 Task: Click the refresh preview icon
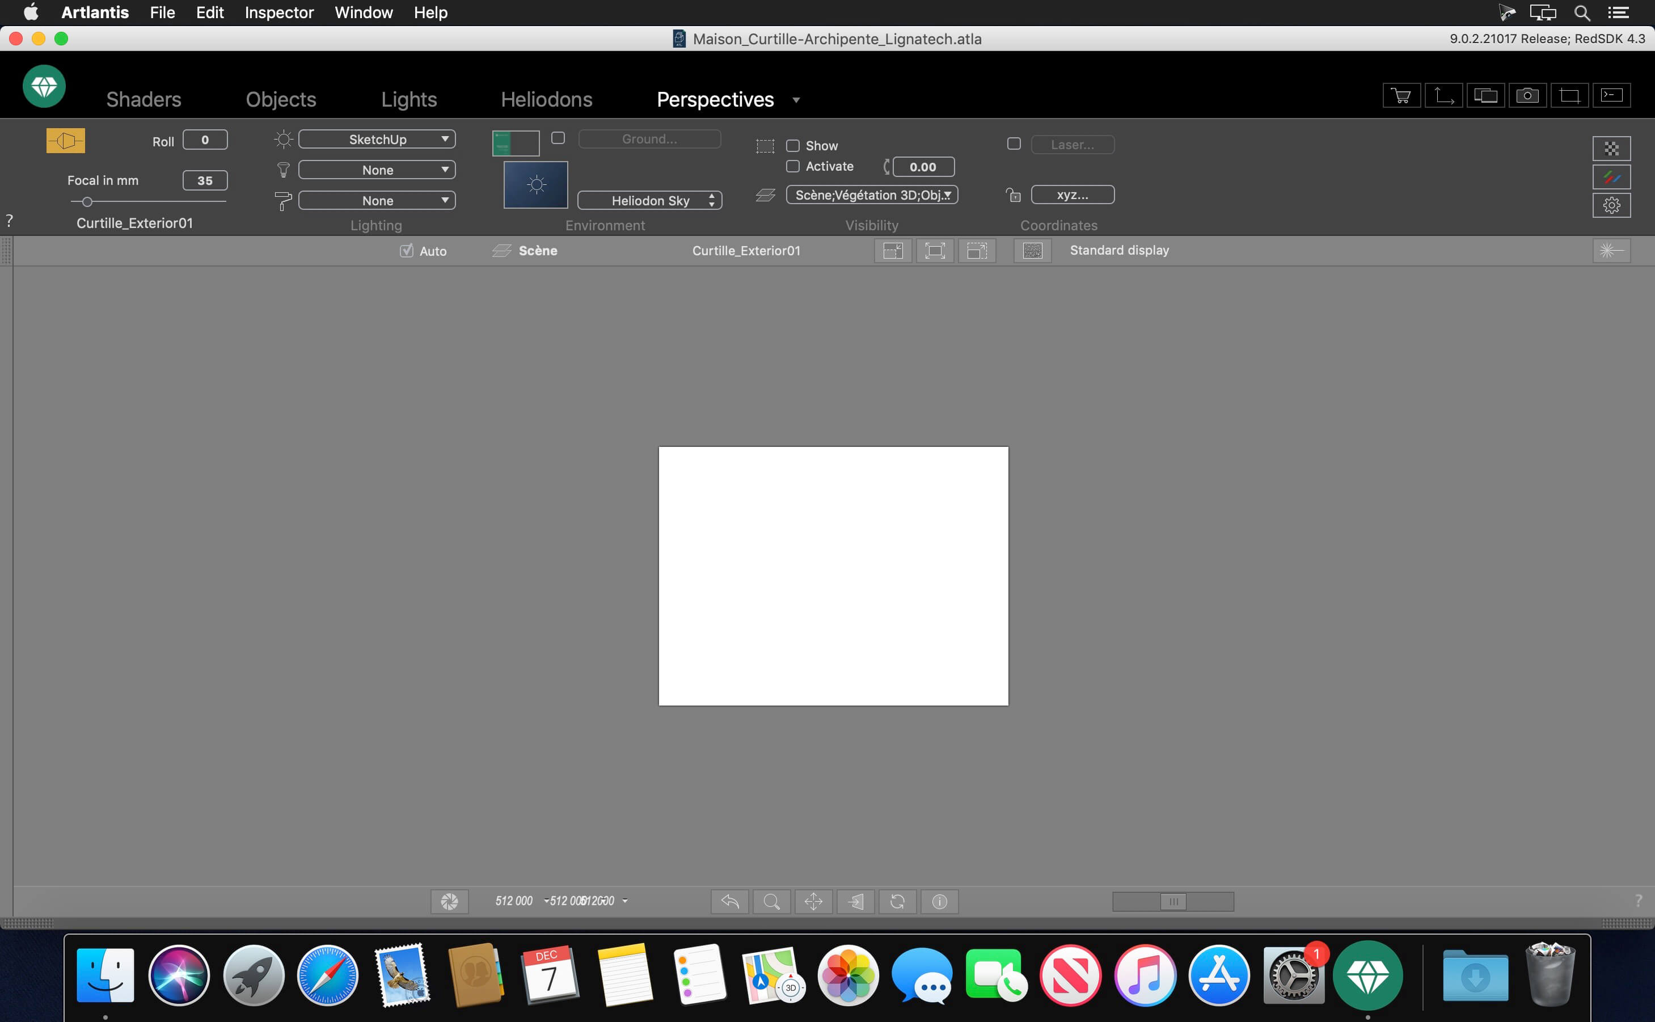[x=897, y=901]
